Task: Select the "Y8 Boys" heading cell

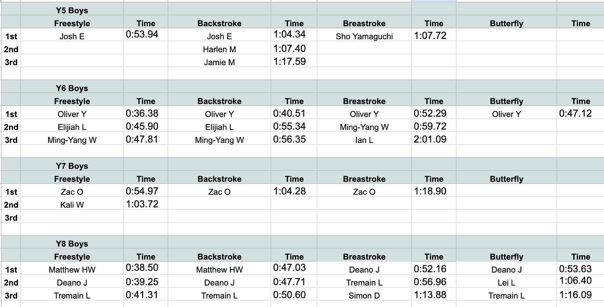Action: click(x=72, y=244)
